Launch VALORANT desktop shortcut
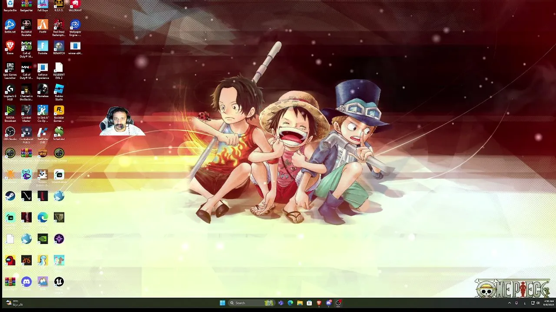This screenshot has height=312, width=556. 75,6
